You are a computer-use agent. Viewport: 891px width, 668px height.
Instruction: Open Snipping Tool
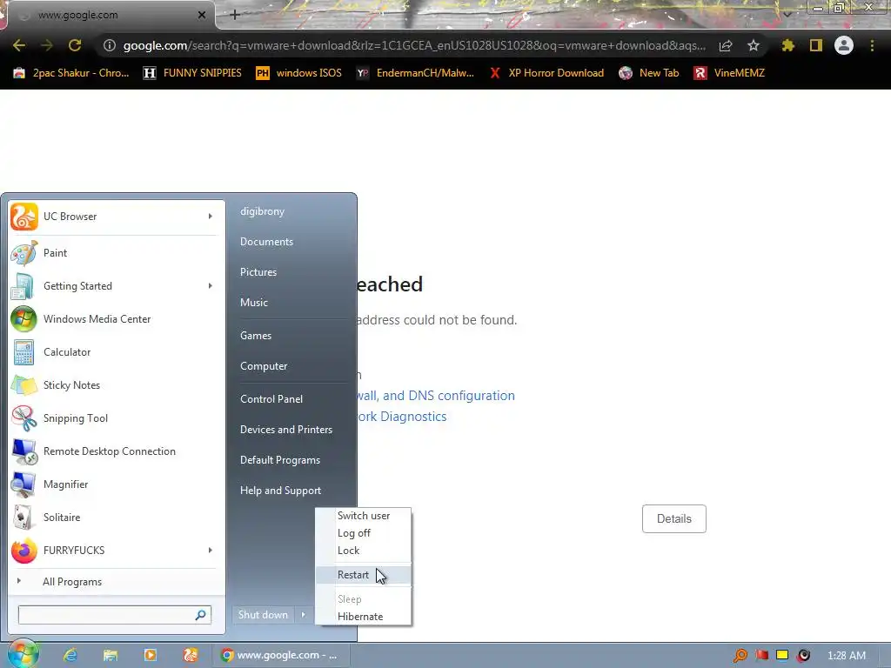pos(114,418)
